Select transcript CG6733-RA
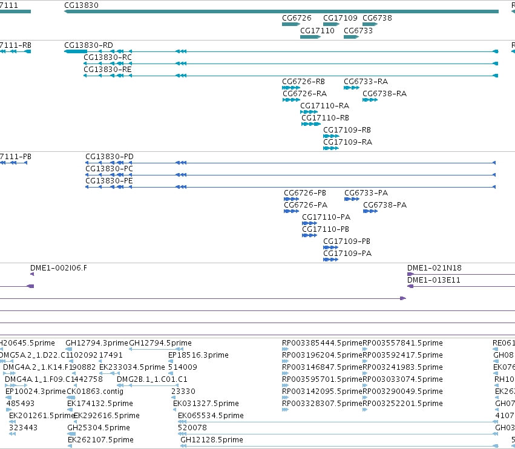The height and width of the screenshot is (449, 515). pyautogui.click(x=352, y=88)
